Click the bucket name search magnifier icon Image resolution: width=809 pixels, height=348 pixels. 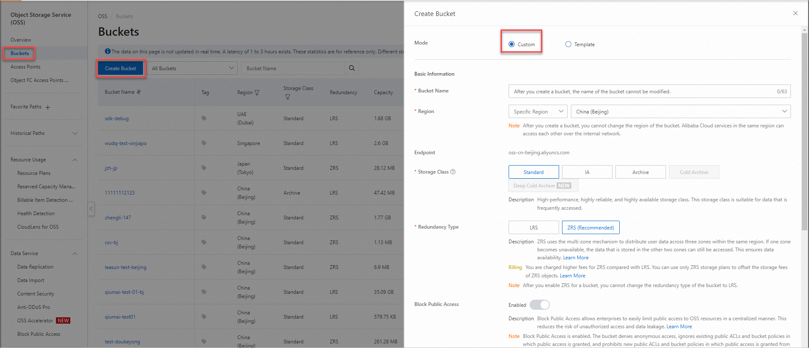click(x=352, y=68)
